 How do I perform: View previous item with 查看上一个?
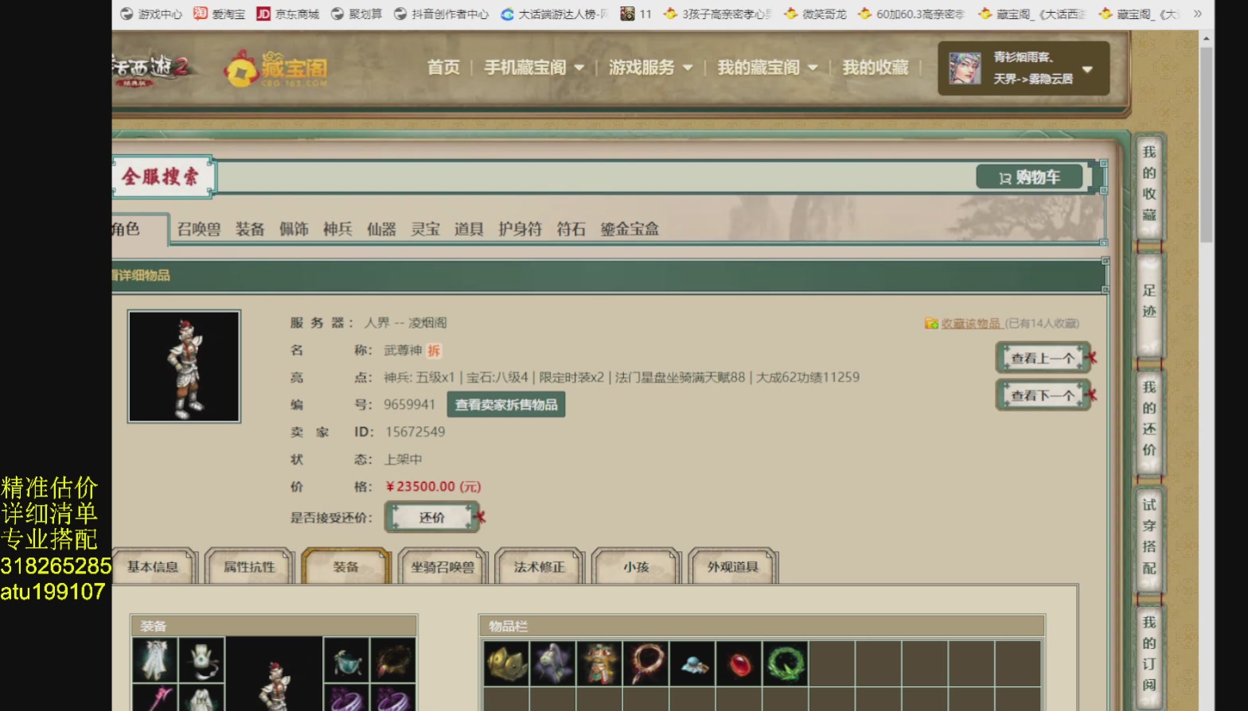point(1043,358)
